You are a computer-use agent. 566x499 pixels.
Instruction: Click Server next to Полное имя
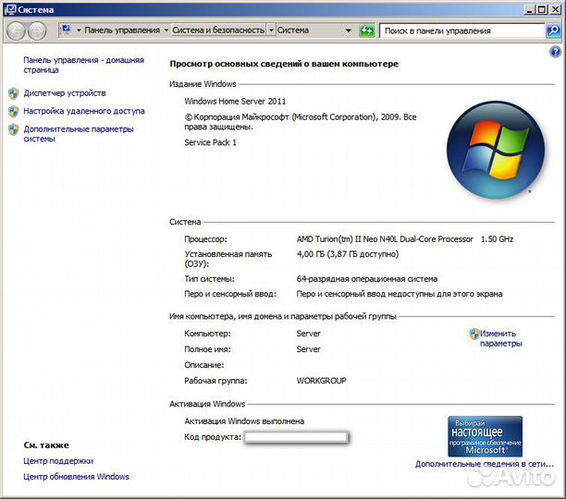(x=308, y=349)
